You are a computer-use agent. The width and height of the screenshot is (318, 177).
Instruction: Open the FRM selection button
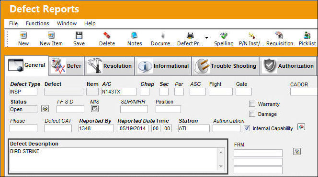pyautogui.click(x=297, y=151)
